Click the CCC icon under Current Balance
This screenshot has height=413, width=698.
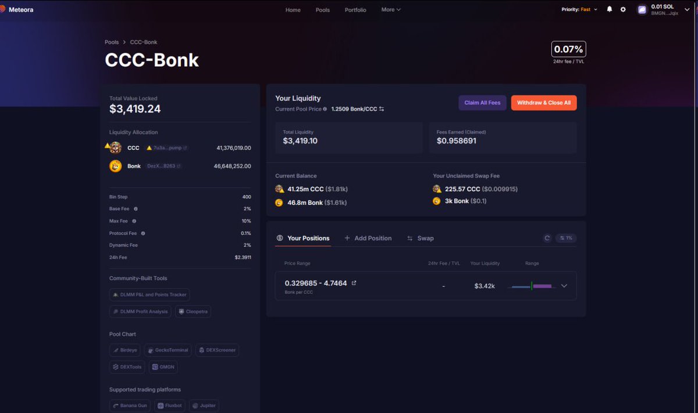coord(279,189)
